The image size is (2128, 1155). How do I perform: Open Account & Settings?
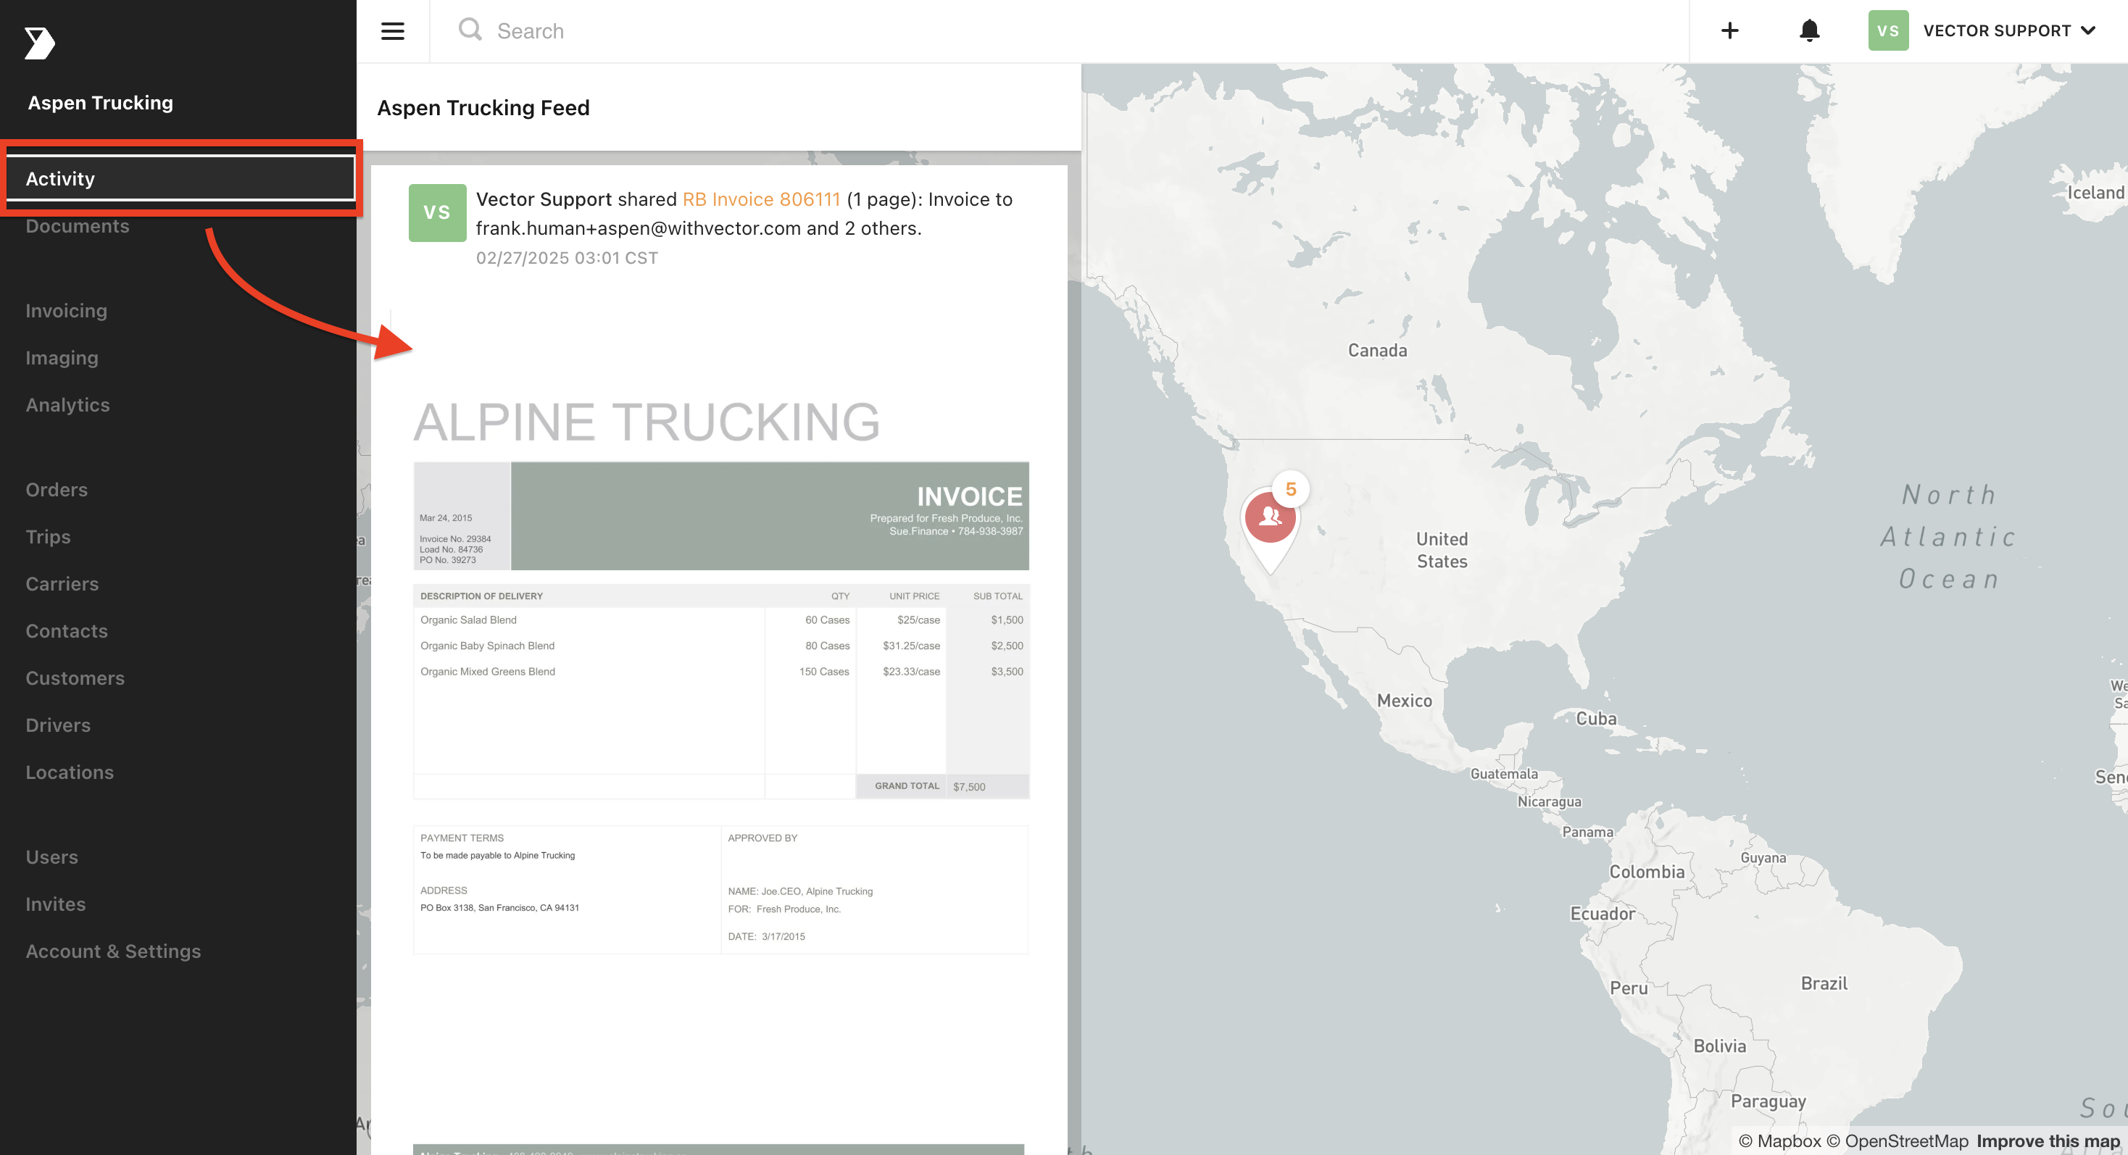(x=113, y=952)
